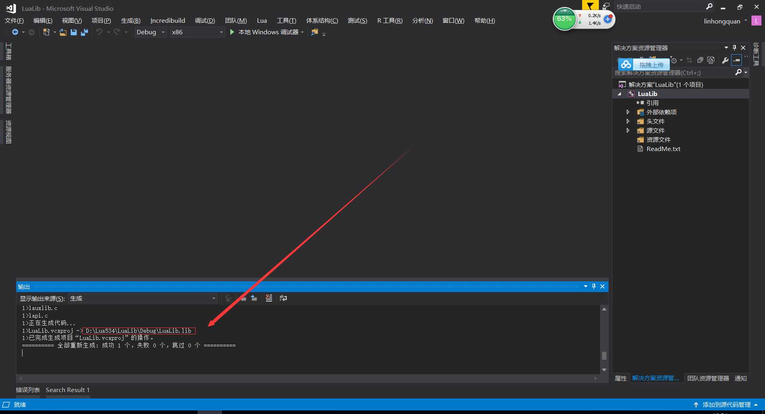
Task: Click the quick launch search field
Action: pyautogui.click(x=659, y=6)
